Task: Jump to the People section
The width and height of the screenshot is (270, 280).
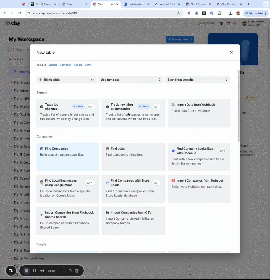Action: pos(78,65)
